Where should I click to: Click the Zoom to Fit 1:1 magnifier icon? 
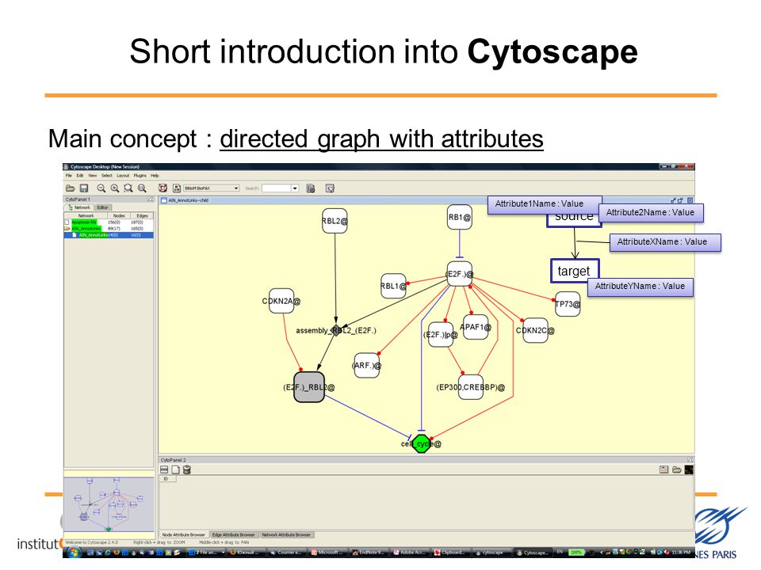pyautogui.click(x=142, y=188)
